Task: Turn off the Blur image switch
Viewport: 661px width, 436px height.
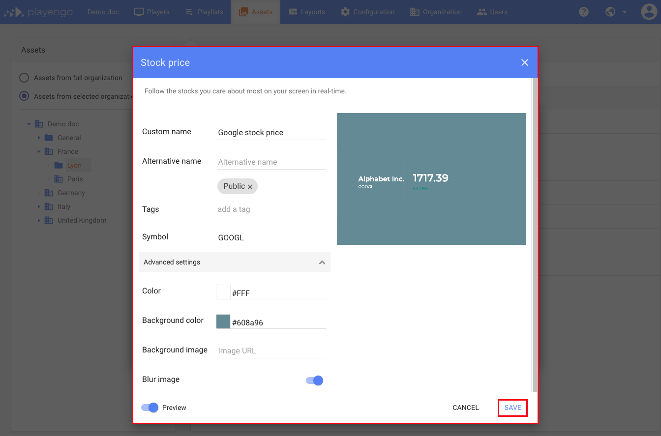Action: [x=315, y=380]
